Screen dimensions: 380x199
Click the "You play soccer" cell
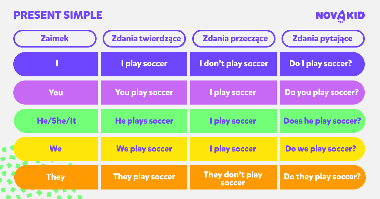(x=144, y=93)
